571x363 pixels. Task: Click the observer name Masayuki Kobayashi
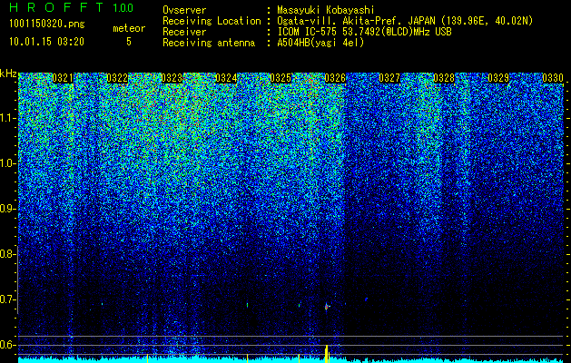(x=326, y=10)
